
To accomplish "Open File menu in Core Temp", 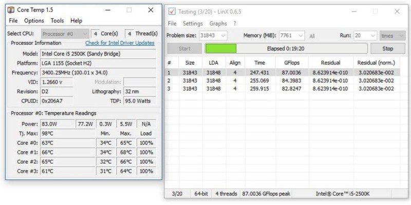I will pos(13,20).
